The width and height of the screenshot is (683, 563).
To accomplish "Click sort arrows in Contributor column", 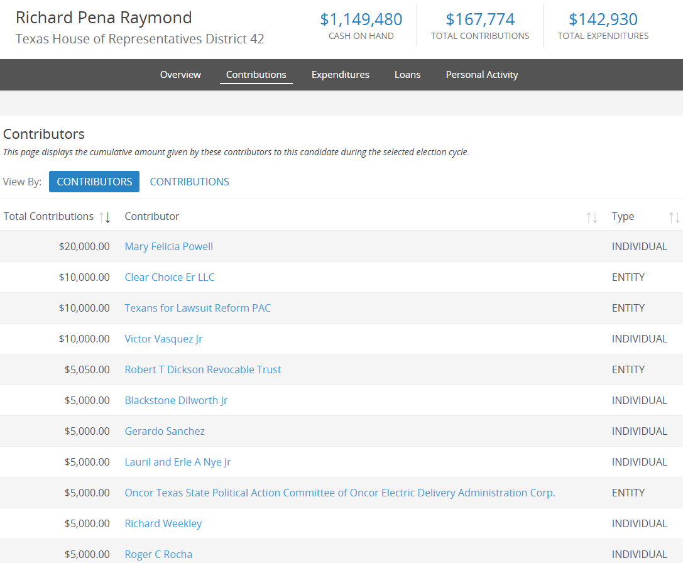I will (591, 217).
